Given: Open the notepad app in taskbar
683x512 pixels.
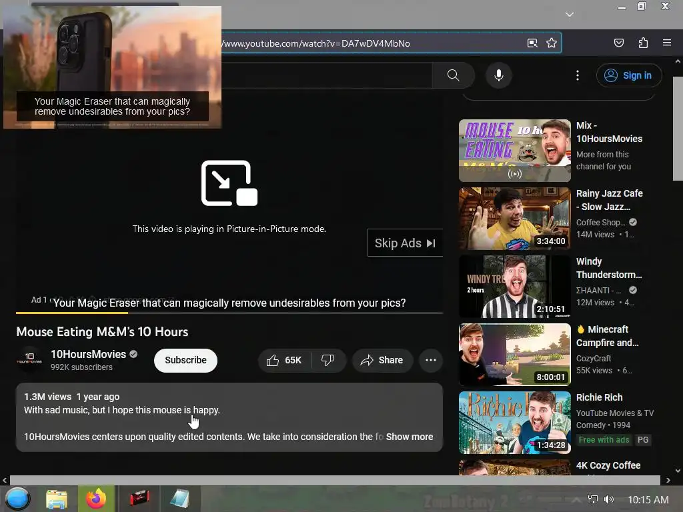Looking at the screenshot, I should click(x=179, y=499).
